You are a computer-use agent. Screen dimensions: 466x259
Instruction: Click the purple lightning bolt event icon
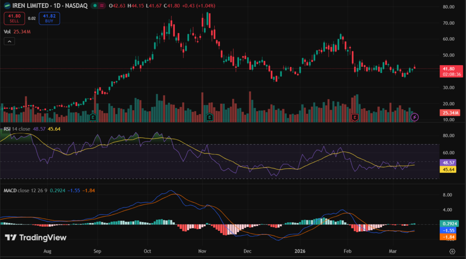click(414, 117)
